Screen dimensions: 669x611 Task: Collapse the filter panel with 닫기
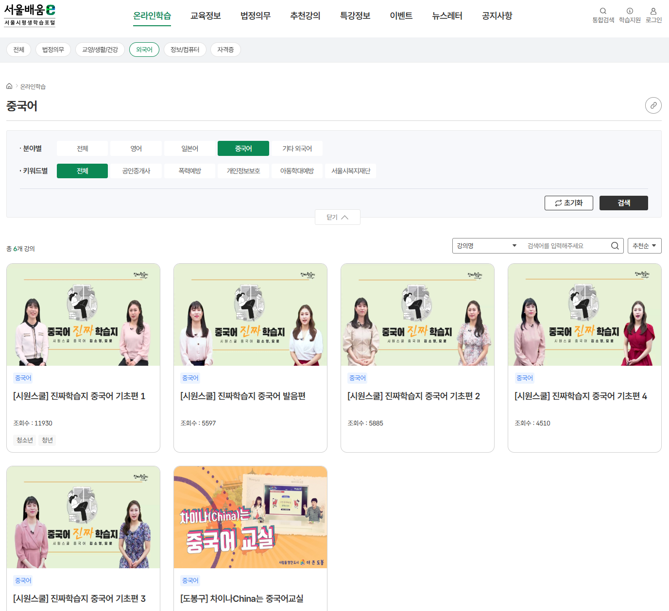click(338, 217)
